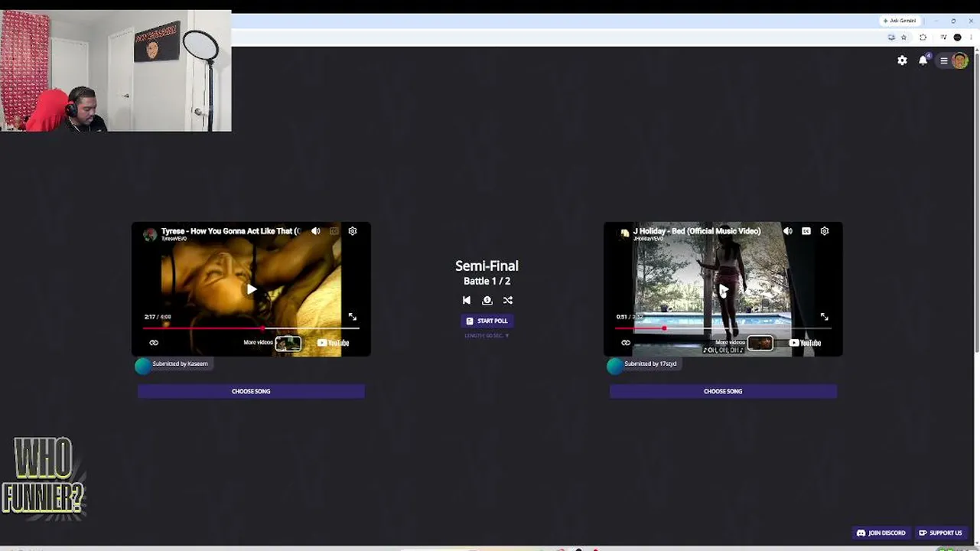Open the TyreseVEVO channel avatar
Viewport: 980px width, 551px height.
point(150,234)
